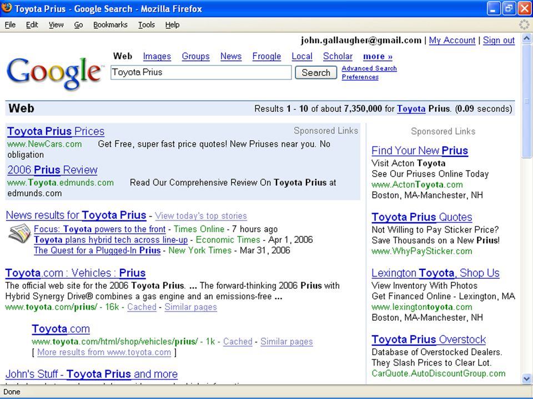The height and width of the screenshot is (399, 533).
Task: Open 'Toyota.com : Vehicles : Prius' result
Action: tap(76, 273)
